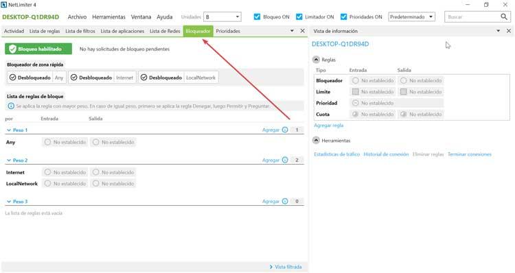Switch to the Actividad tab
The image size is (515, 273).
click(14, 31)
